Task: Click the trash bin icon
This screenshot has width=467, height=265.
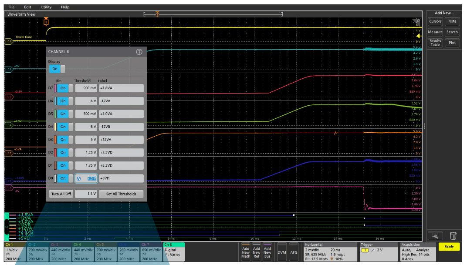Action: [x=453, y=235]
